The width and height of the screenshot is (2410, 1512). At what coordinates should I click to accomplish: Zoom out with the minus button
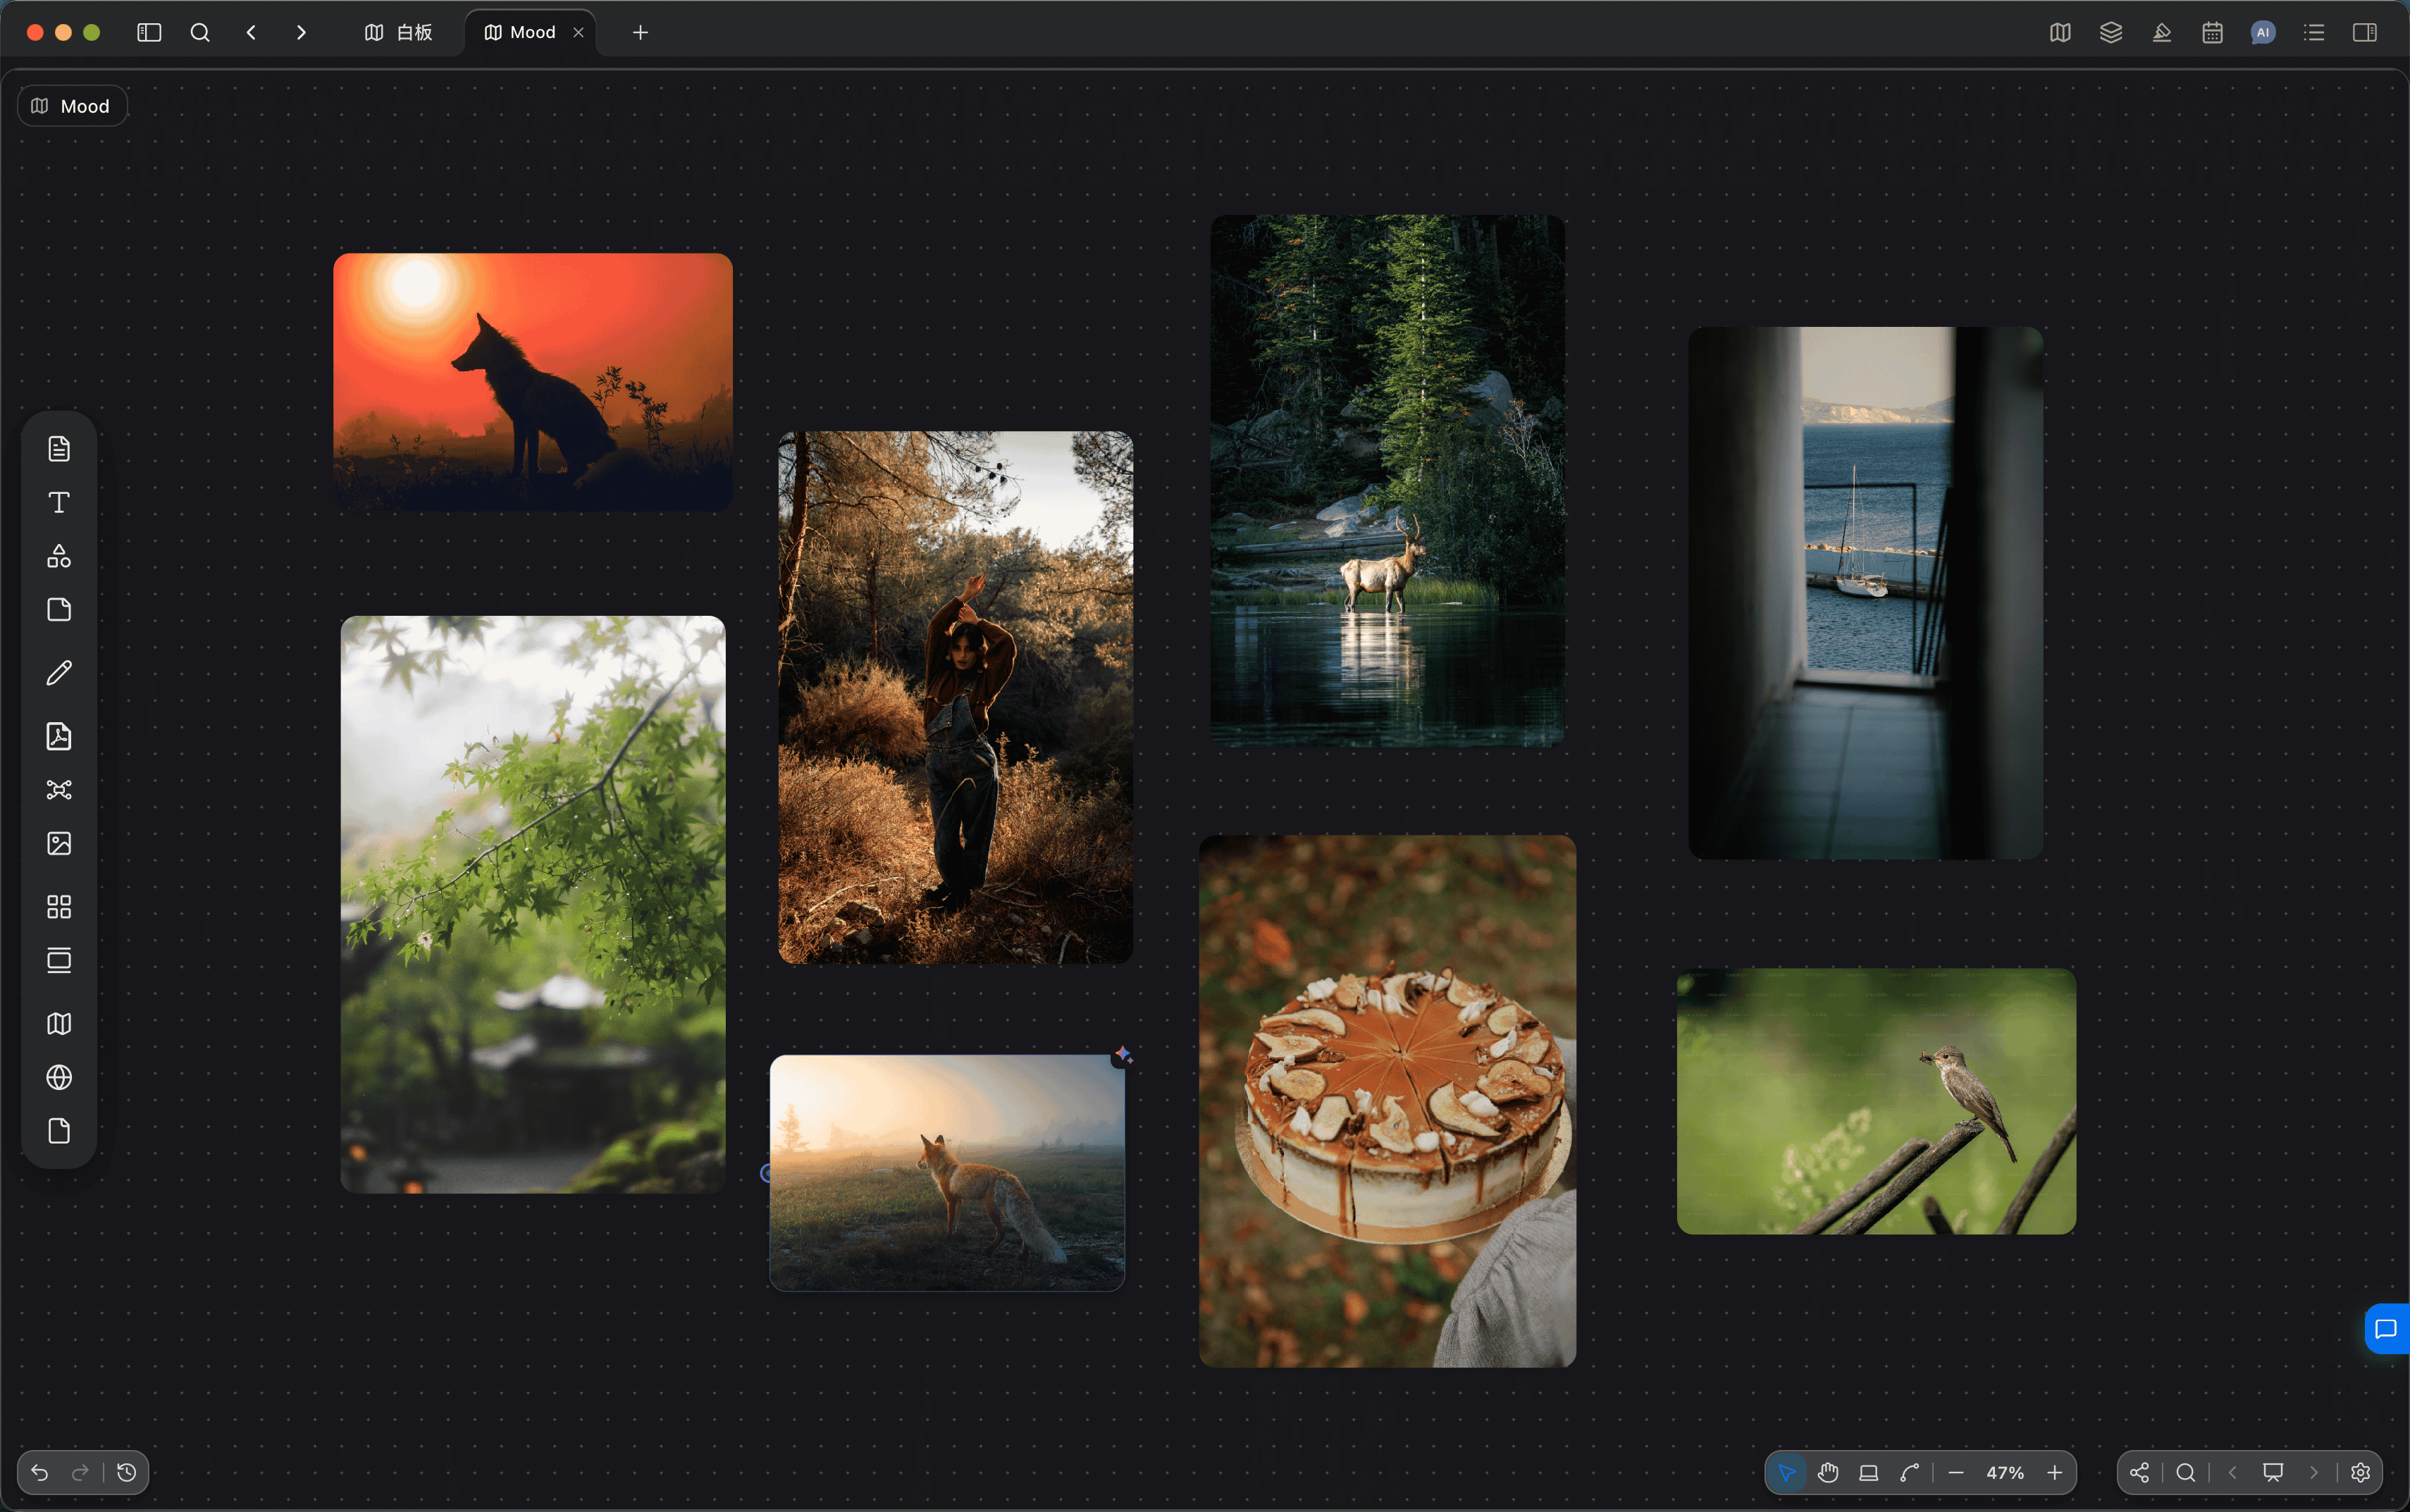pyautogui.click(x=1956, y=1472)
